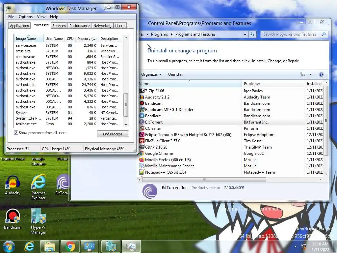The height and width of the screenshot is (253, 337).
Task: Expand the Organize dropdown menu
Action: 151,74
